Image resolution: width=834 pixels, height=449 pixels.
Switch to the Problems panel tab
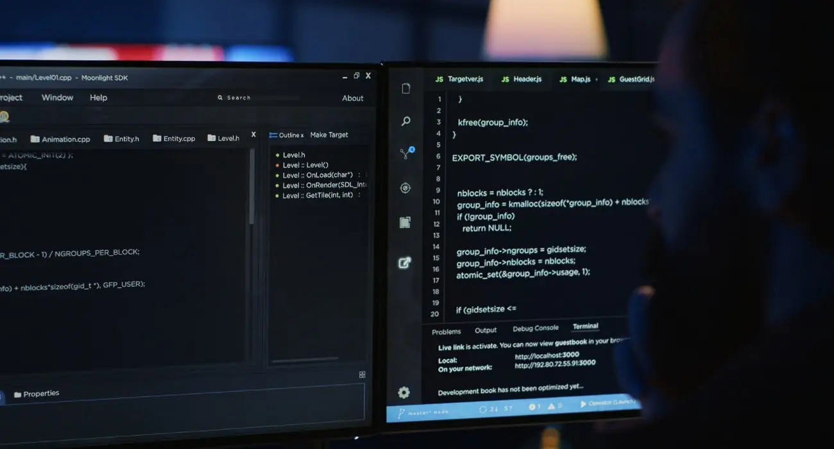[446, 332]
